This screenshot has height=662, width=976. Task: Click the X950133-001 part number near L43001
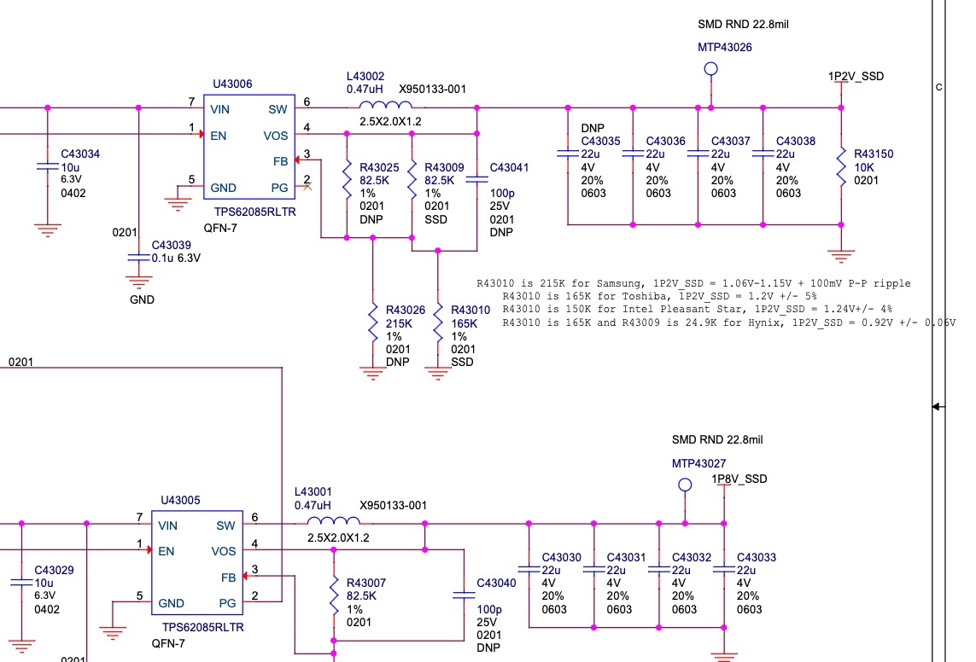pos(394,505)
